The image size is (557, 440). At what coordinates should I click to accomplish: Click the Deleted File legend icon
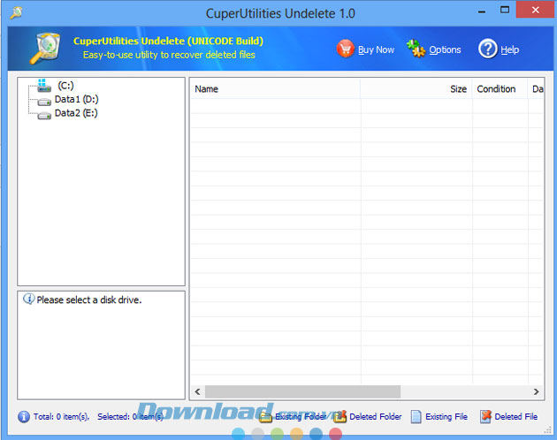click(x=485, y=416)
